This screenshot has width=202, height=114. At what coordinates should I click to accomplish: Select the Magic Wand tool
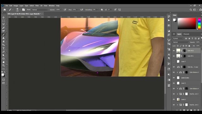[3, 28]
